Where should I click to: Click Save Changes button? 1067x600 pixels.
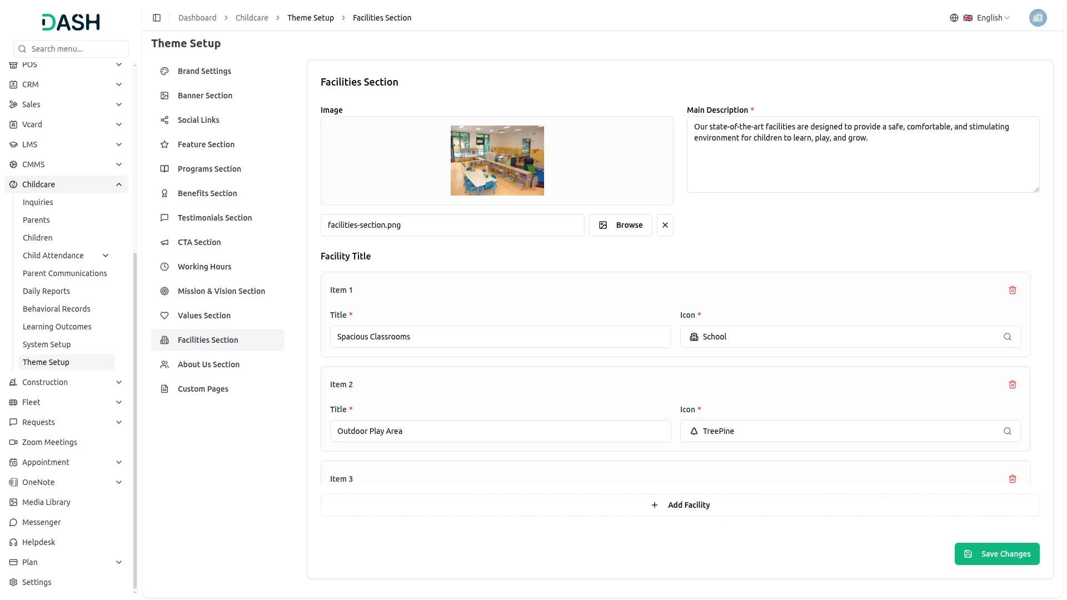tap(996, 554)
